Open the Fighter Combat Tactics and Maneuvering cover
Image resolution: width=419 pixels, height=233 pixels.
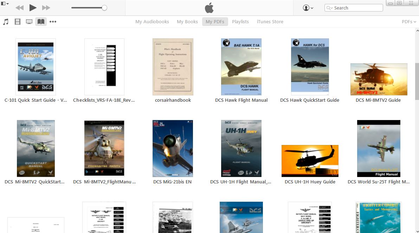379,217
